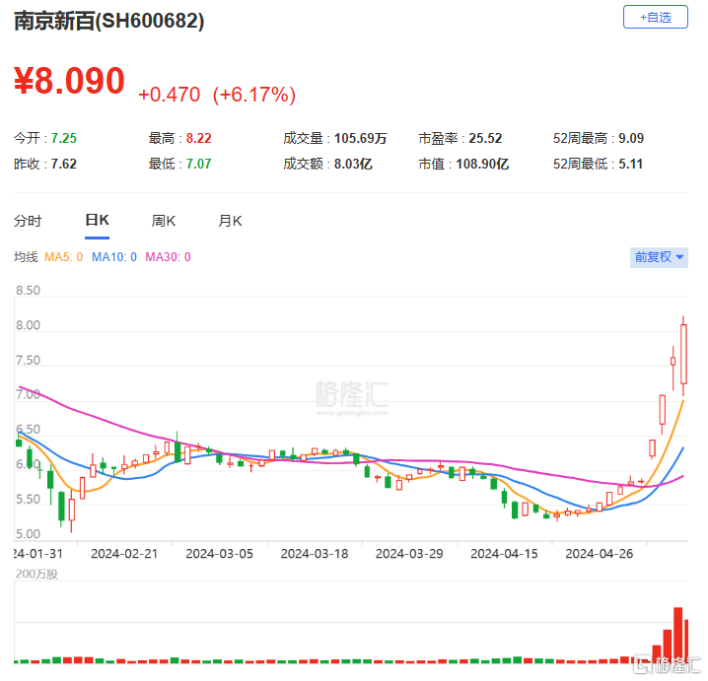
Task: Switch to 分时 intraday chart tab
Action: pyautogui.click(x=28, y=221)
